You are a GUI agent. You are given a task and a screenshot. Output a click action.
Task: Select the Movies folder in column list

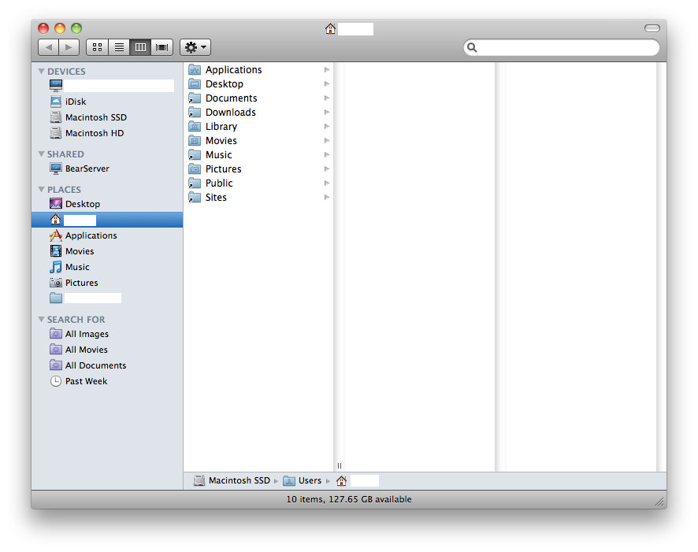(258, 141)
